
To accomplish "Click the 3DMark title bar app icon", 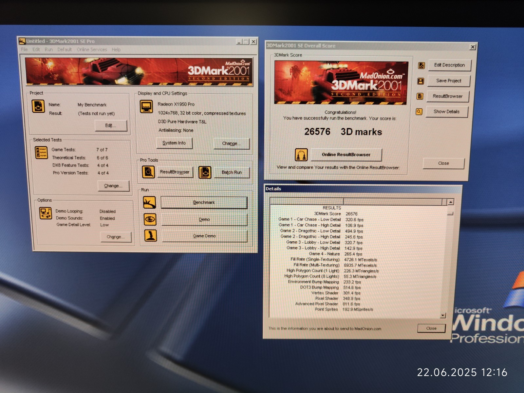I will pos(22,41).
